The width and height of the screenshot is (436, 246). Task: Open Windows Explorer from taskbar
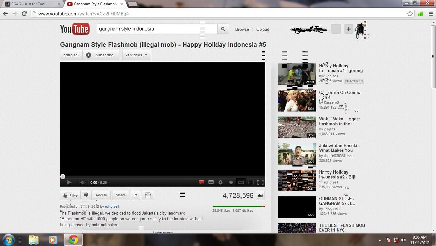pos(33,240)
